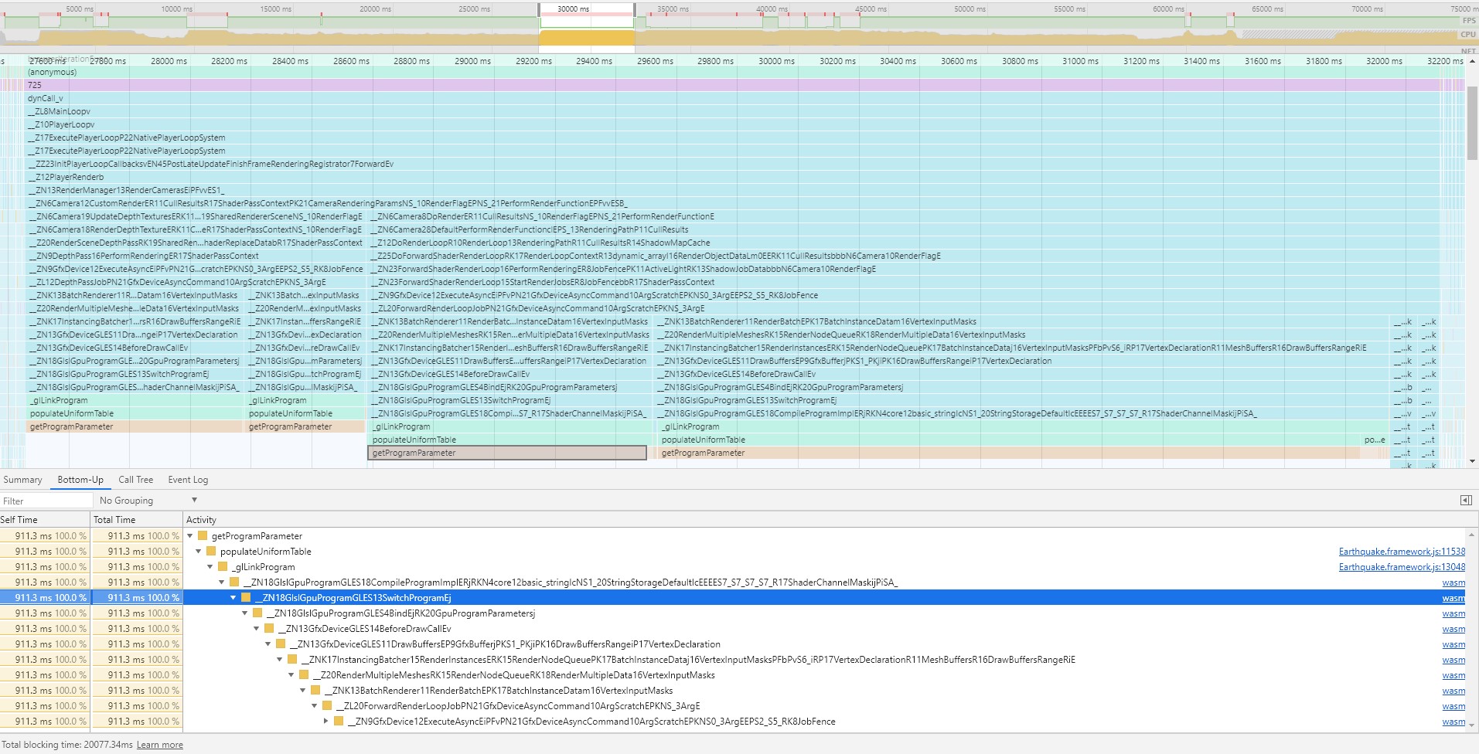1479x754 pixels.
Task: Open the wasm link on the BeforeDrawCallEv row
Action: pyautogui.click(x=1453, y=629)
